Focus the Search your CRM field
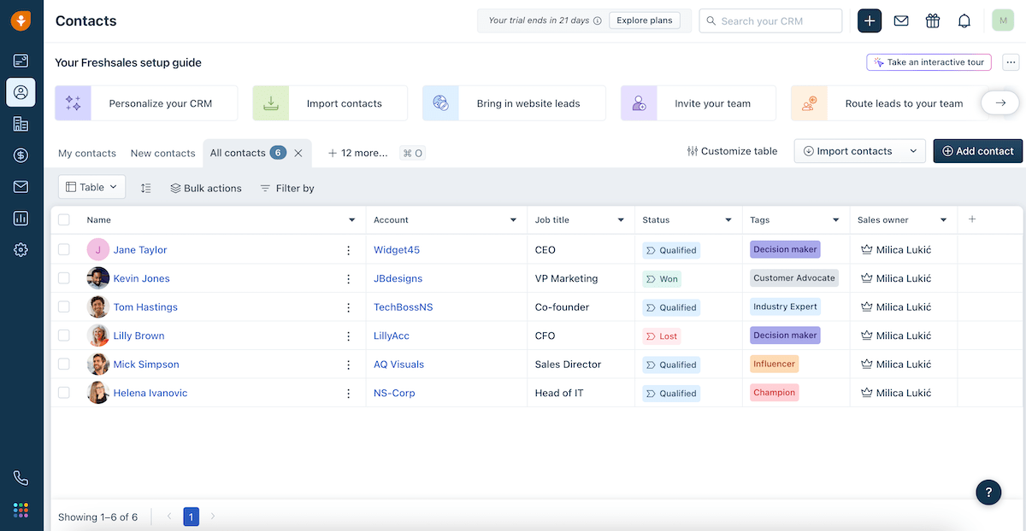1026x531 pixels. click(x=778, y=21)
